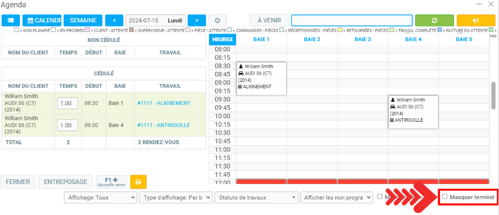Viewport: 499px width, 215px height.
Task: Open the Affichage: Tous dropdown
Action: pyautogui.click(x=100, y=198)
